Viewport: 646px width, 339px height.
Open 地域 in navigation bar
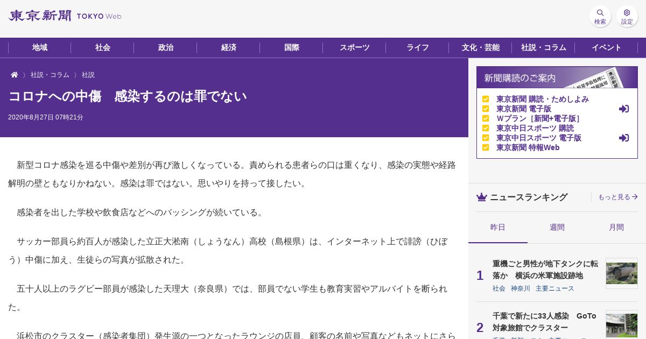(40, 47)
